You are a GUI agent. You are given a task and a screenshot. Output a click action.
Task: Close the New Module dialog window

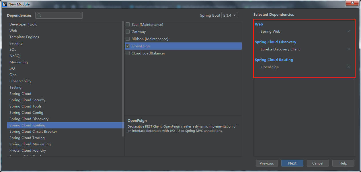(x=352, y=3)
